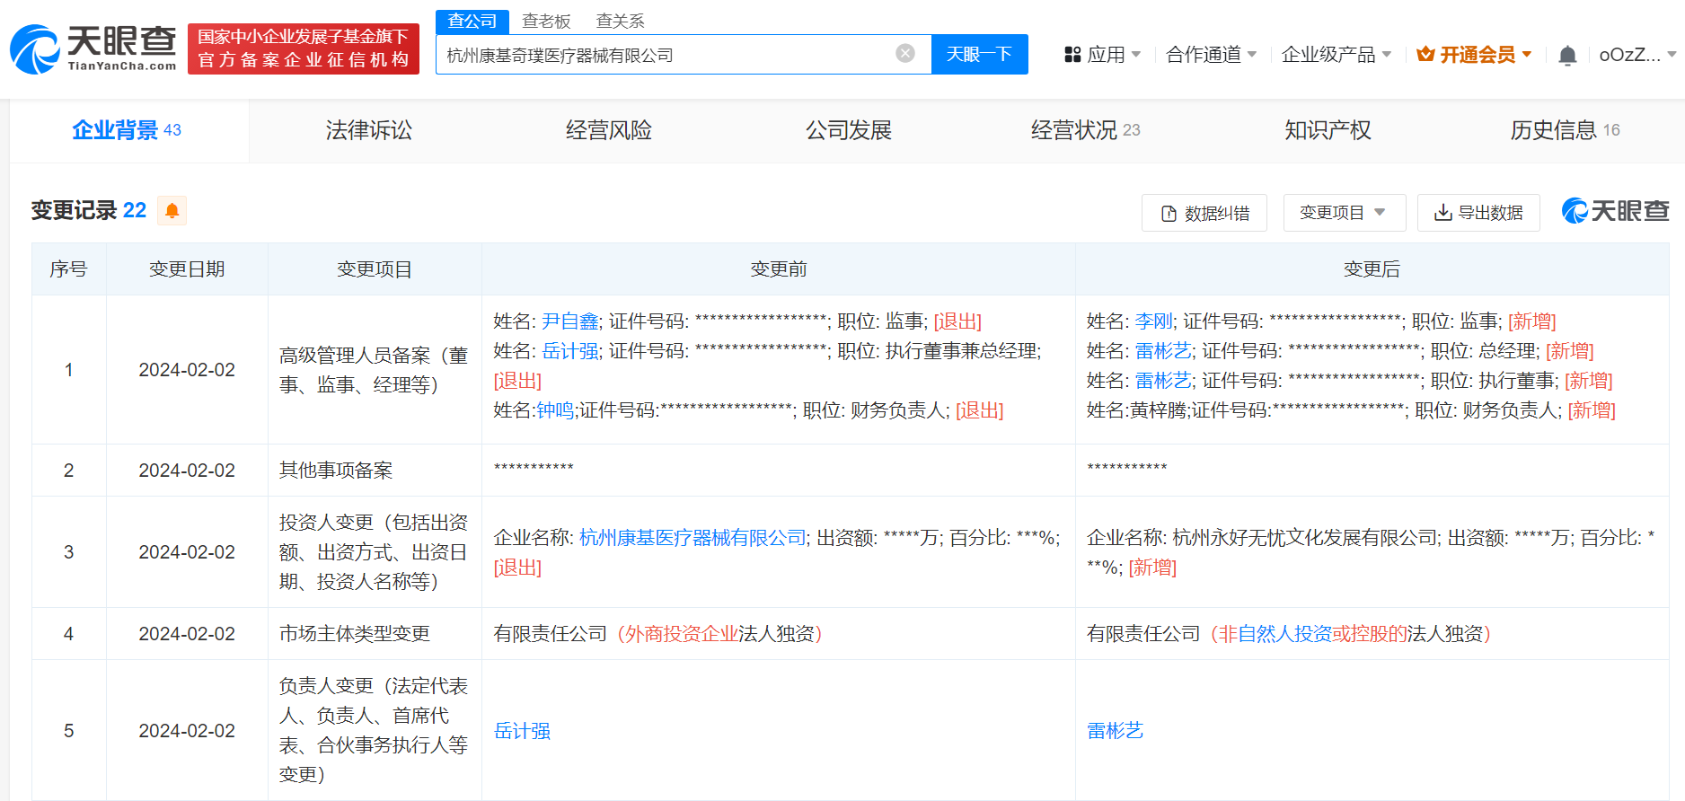Clear the search box text

(x=904, y=54)
